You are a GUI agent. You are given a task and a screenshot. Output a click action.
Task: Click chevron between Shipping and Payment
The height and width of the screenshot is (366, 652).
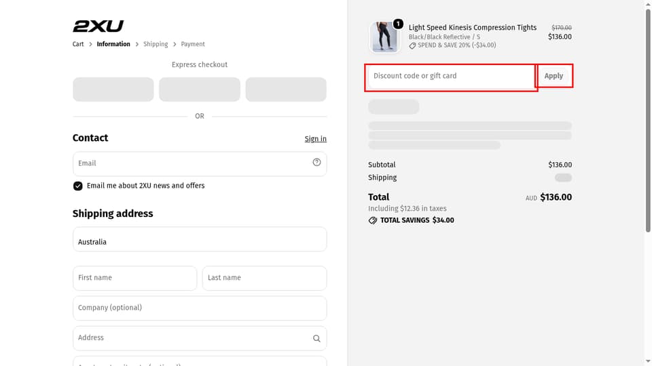[175, 45]
